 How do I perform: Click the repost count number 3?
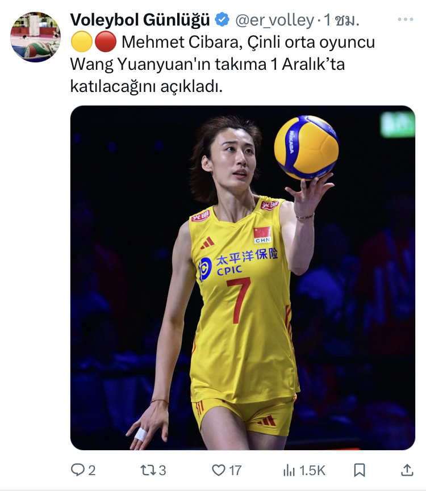point(162,471)
